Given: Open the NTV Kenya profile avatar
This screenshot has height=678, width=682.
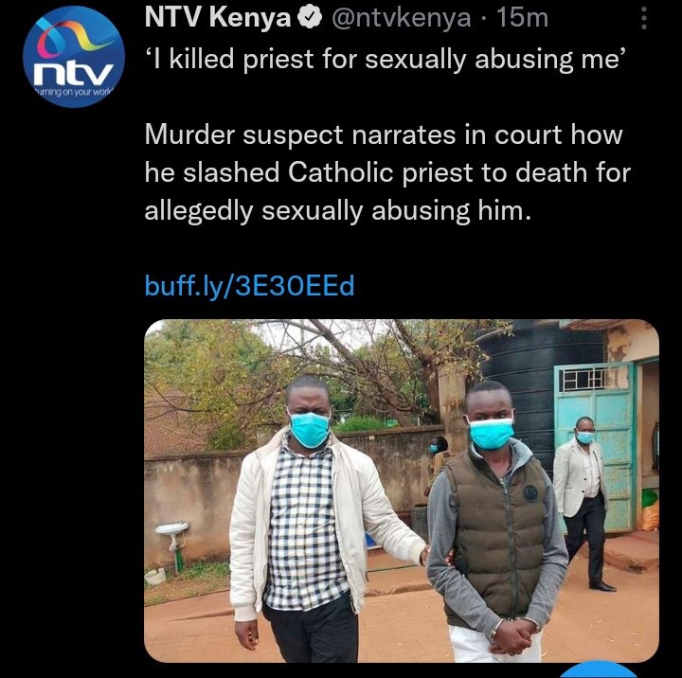Looking at the screenshot, I should [74, 57].
